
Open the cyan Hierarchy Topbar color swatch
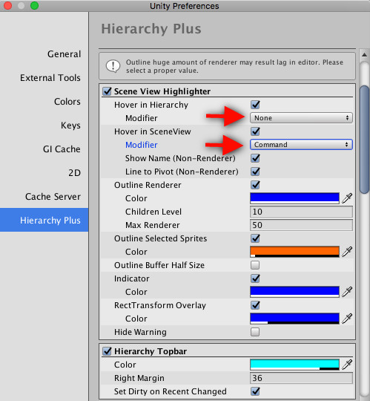coord(294,365)
